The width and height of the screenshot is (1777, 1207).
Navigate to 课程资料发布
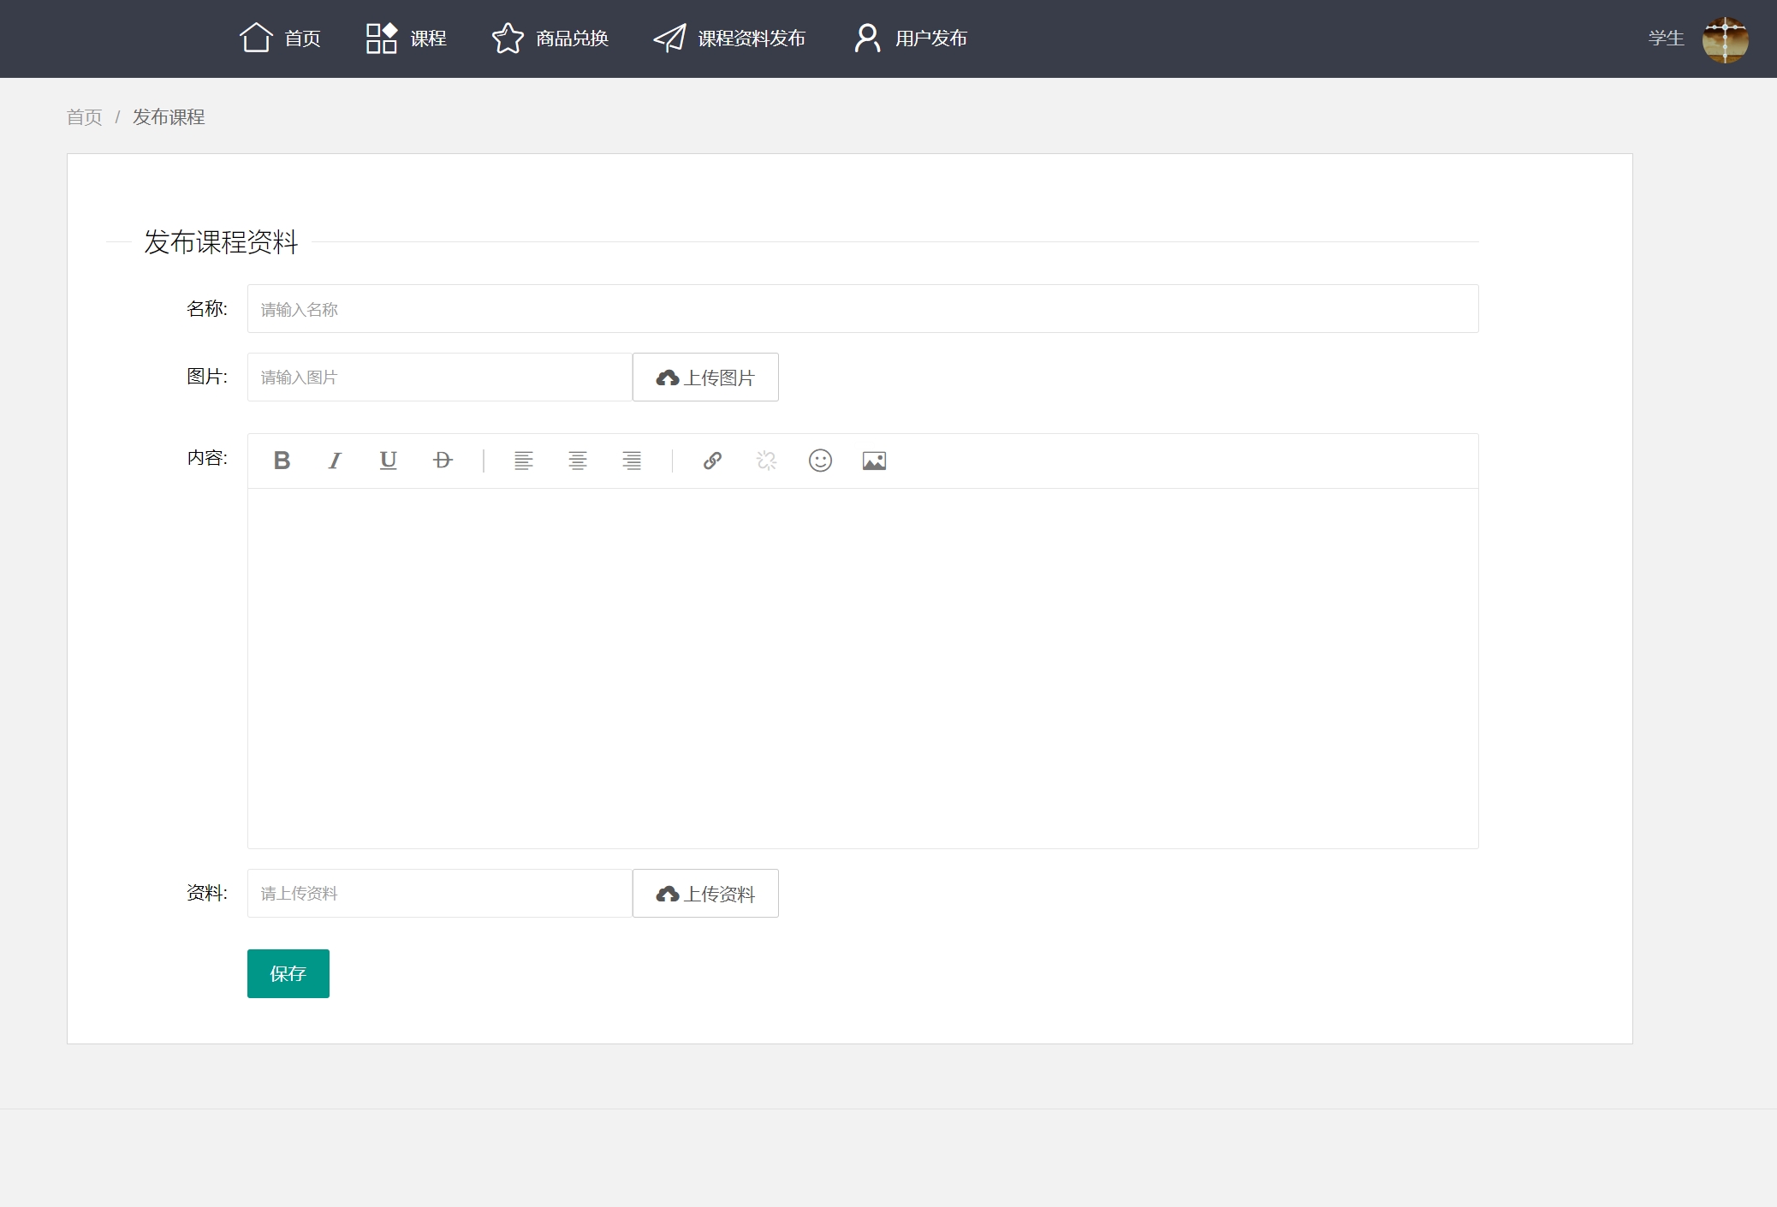[729, 39]
